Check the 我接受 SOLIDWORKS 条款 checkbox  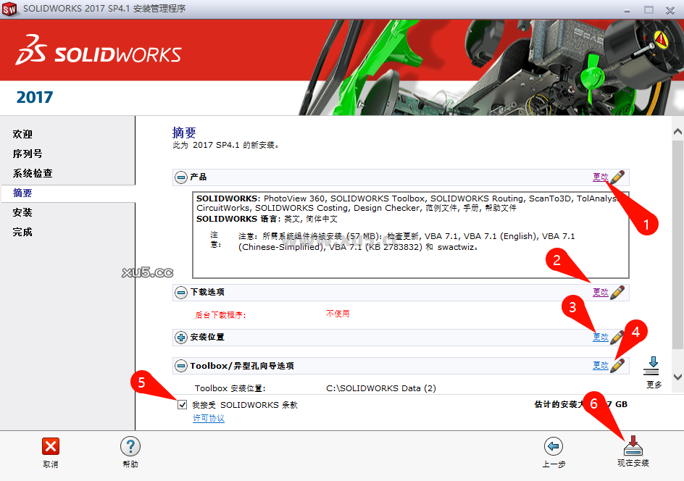[x=183, y=405]
